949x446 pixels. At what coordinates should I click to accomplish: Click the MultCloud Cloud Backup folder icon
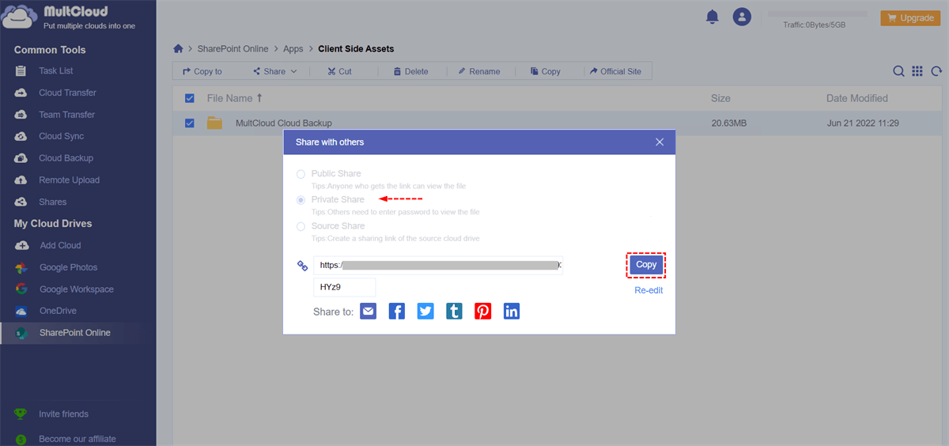214,123
